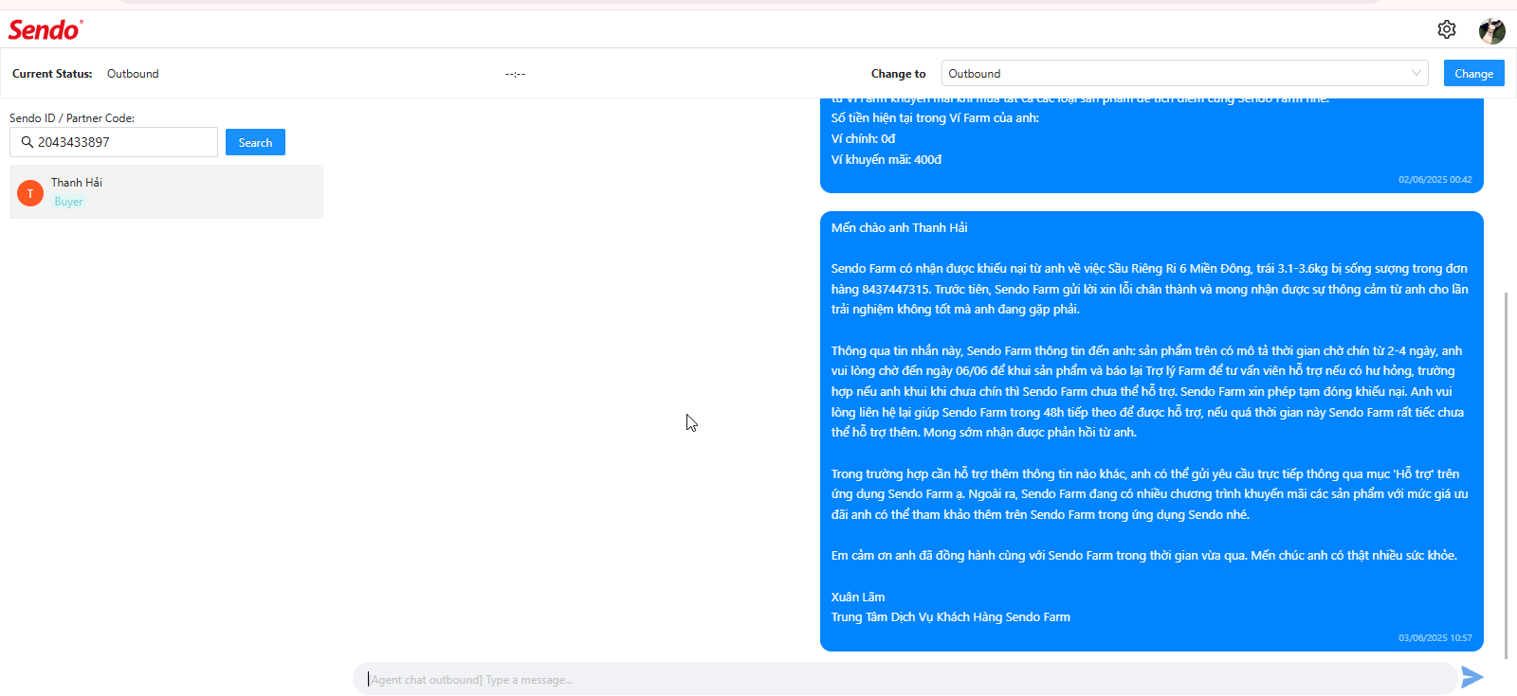
Task: Click the Sendo ID / Partner Code label
Action: tap(72, 118)
